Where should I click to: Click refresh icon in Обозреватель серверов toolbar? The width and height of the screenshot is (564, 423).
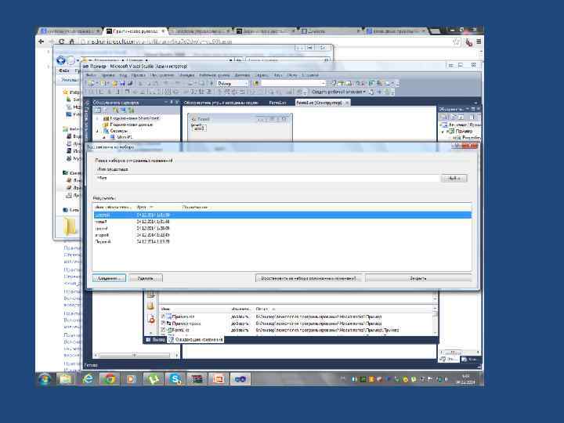click(97, 110)
